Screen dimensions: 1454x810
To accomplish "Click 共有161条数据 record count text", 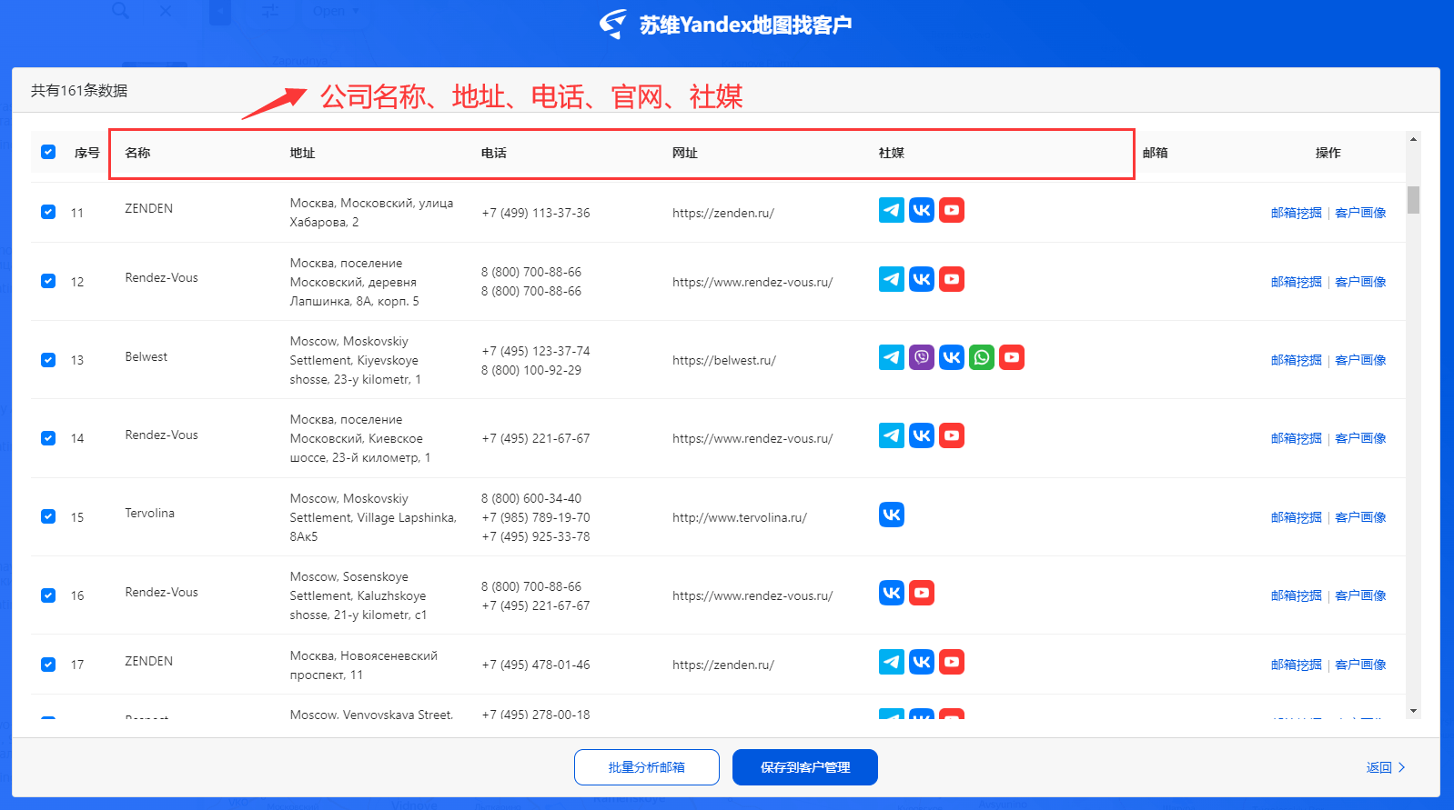I will click(x=79, y=90).
